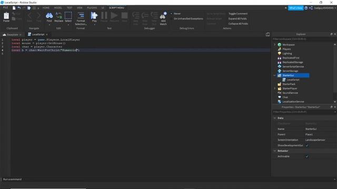This screenshot has width=337, height=189.
Task: Click the ReplicatedStorage icon
Action: click(280, 62)
